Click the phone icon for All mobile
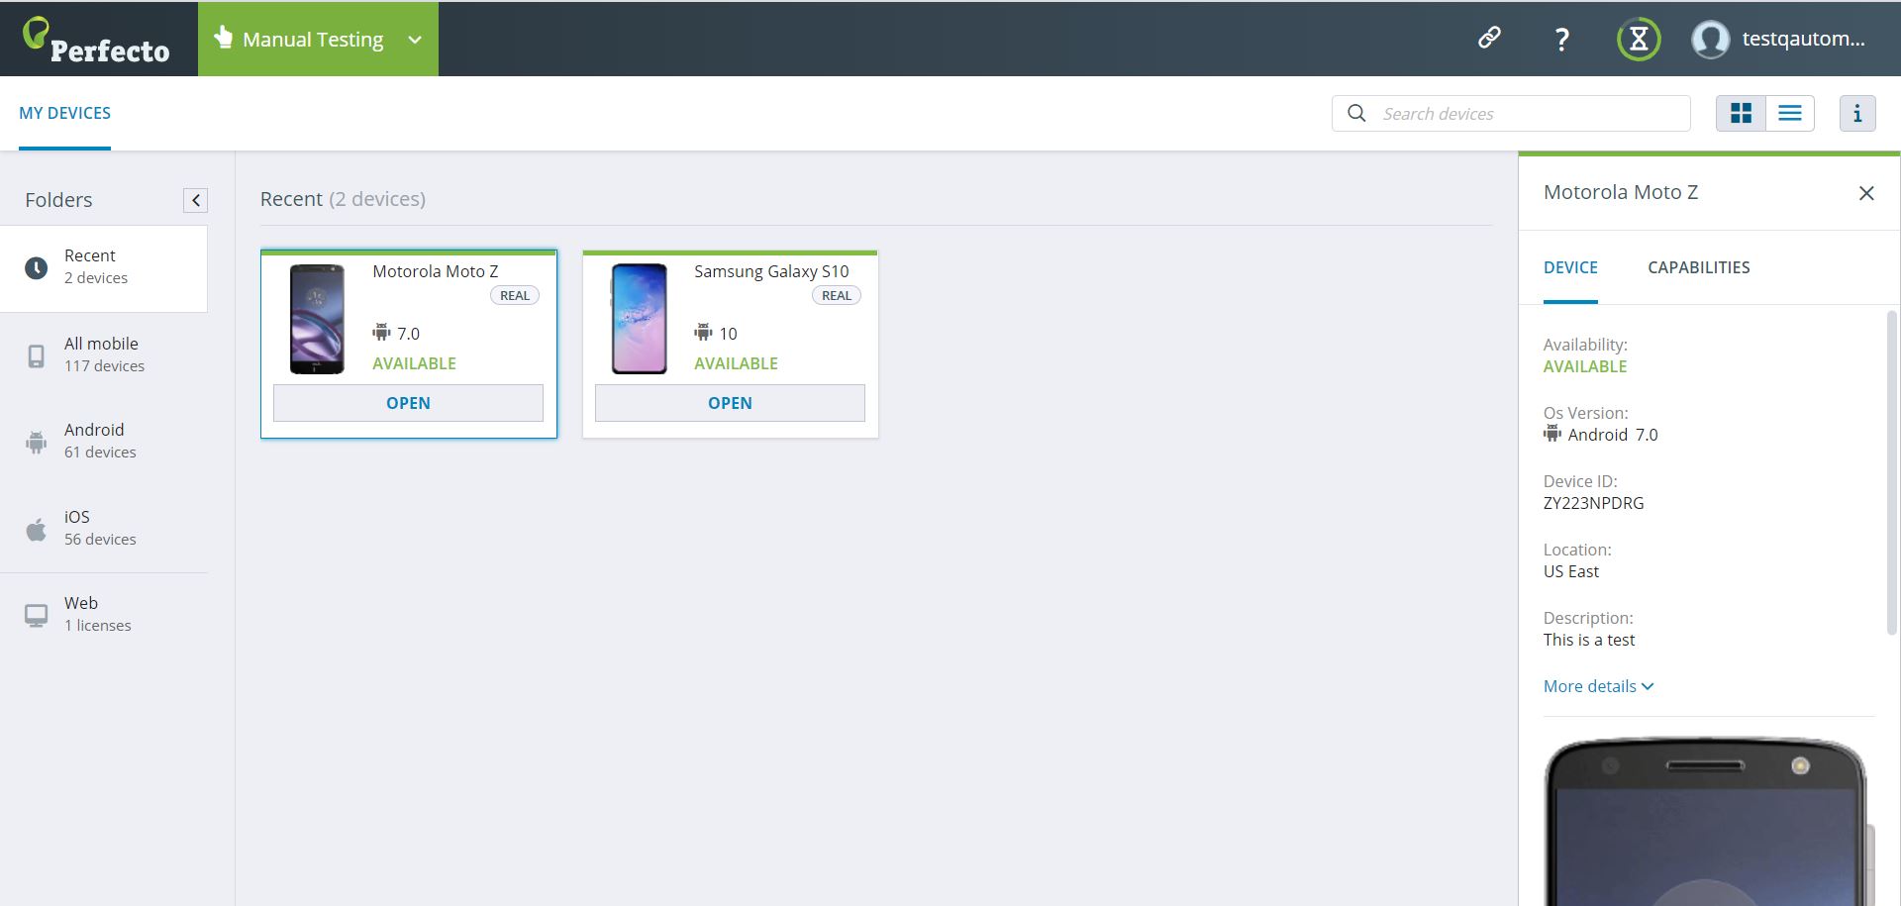The image size is (1901, 906). [x=36, y=356]
